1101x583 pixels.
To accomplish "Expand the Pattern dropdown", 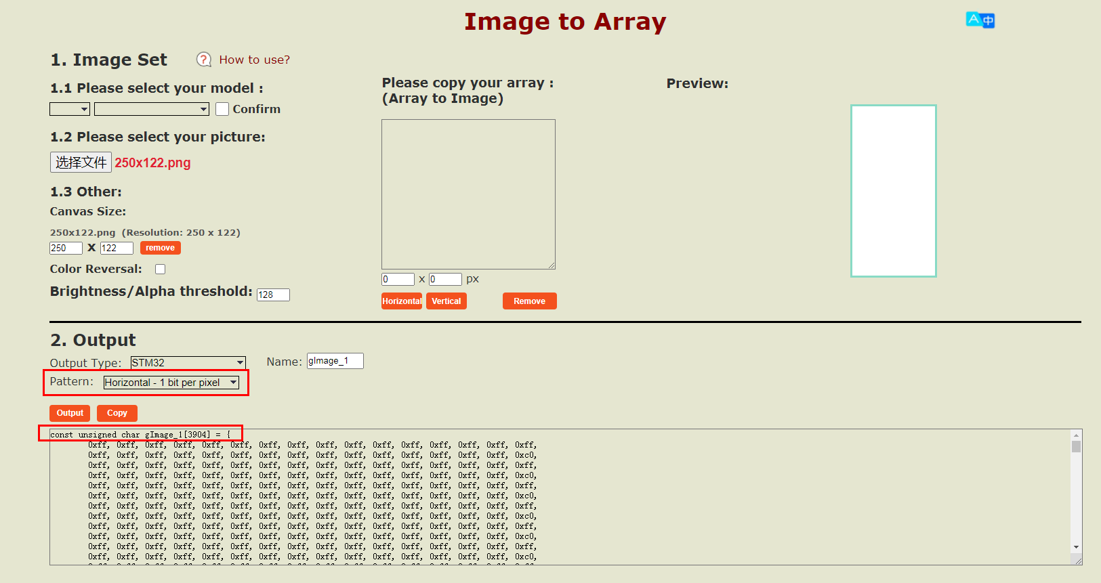I will click(171, 383).
